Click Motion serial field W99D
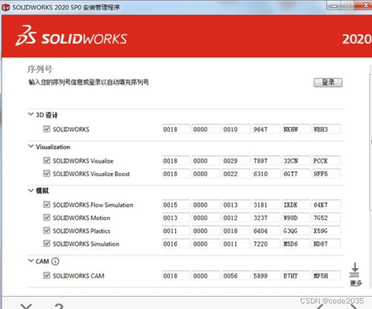The height and width of the screenshot is (309, 372). [296, 218]
